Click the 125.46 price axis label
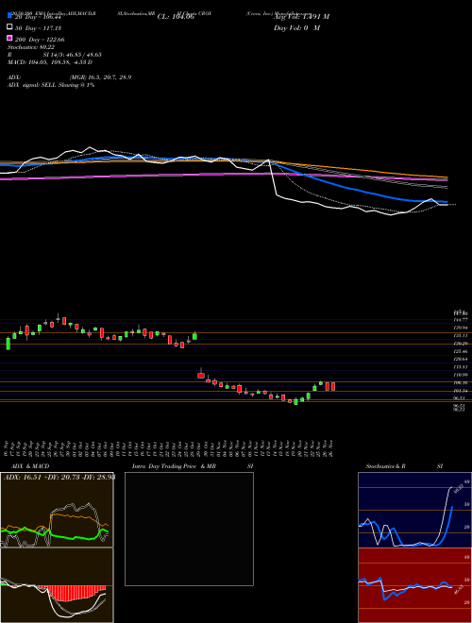The width and height of the screenshot is (472, 623). coord(461,351)
